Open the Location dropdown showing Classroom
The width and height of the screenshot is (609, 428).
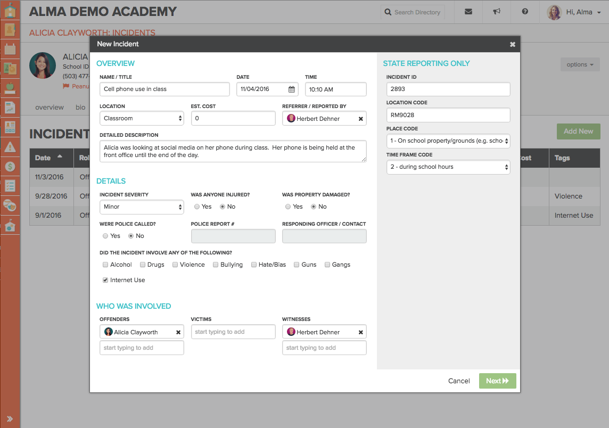(x=142, y=118)
